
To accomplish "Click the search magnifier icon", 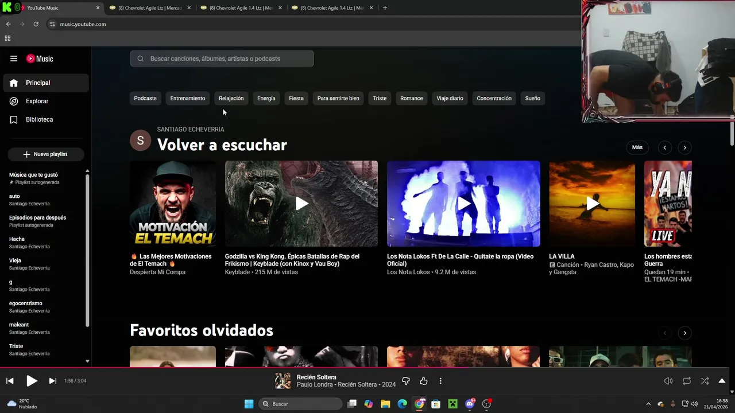I will tap(141, 59).
